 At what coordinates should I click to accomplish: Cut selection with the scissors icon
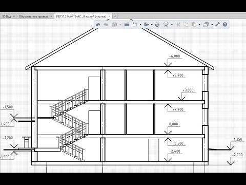point(178,25)
